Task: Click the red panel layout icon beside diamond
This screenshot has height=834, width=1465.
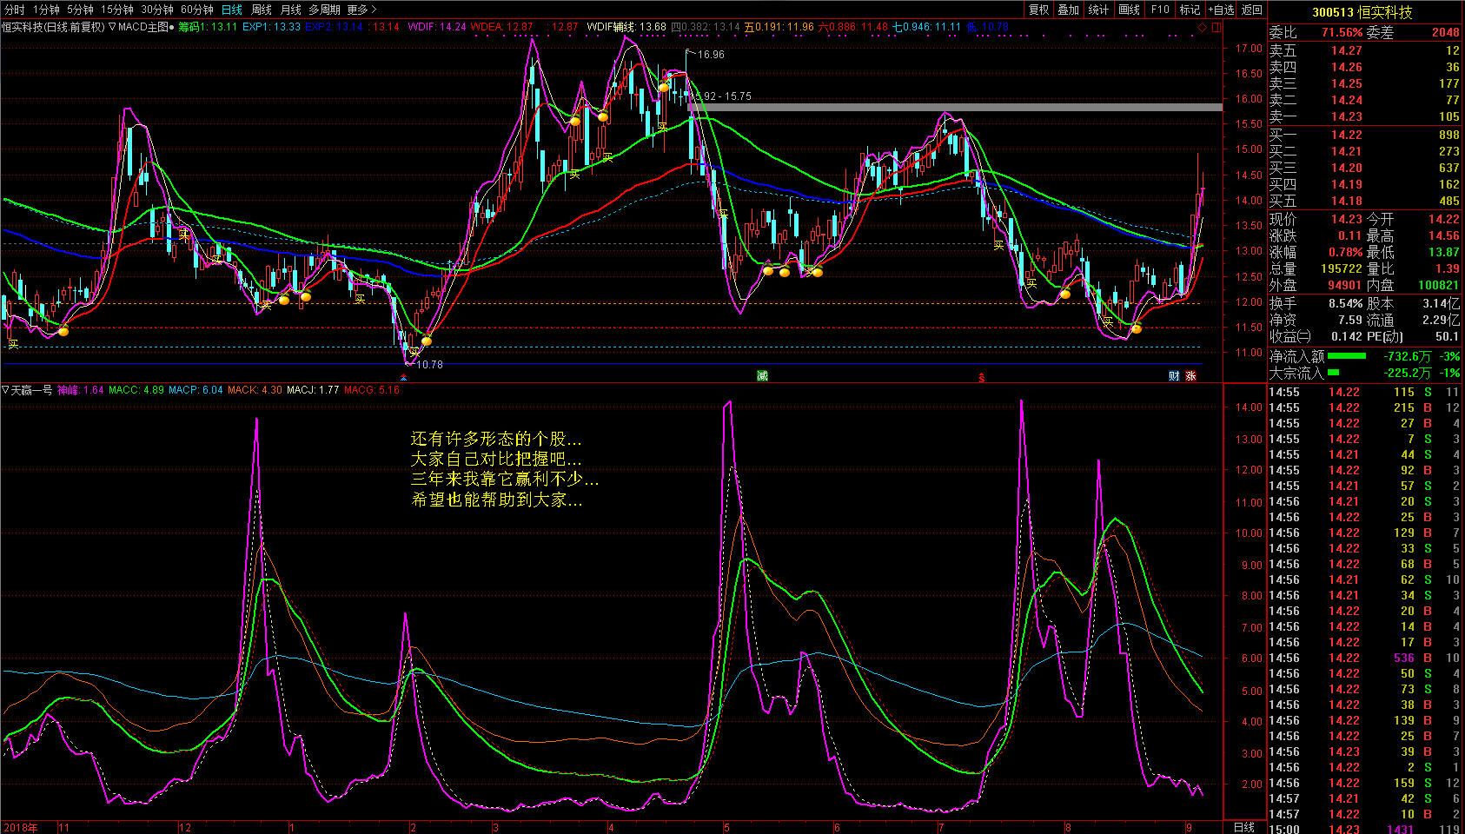Action: coord(1217,27)
